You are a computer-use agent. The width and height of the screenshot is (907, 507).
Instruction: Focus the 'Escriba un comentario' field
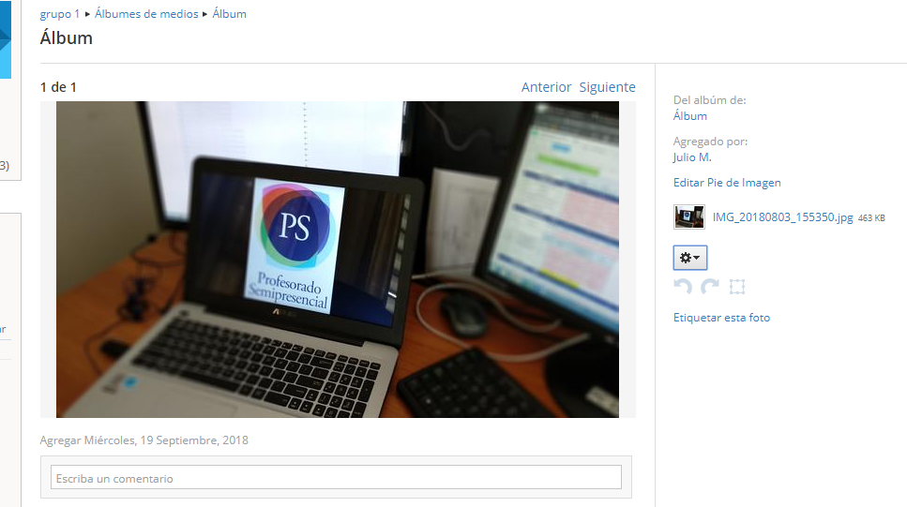336,478
